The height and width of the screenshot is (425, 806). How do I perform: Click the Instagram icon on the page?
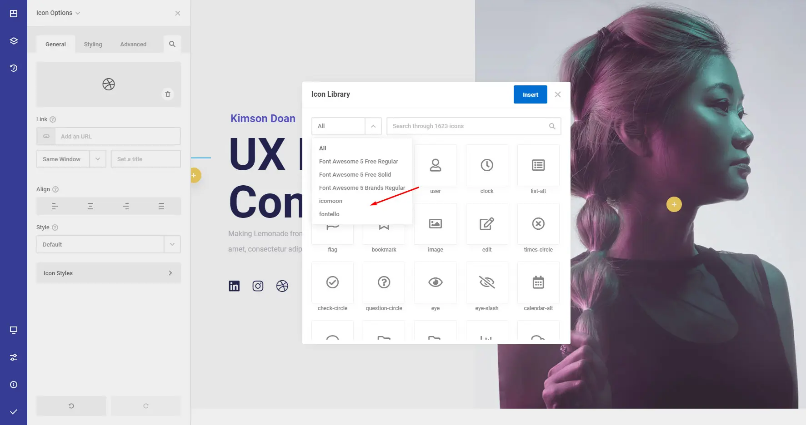(258, 286)
